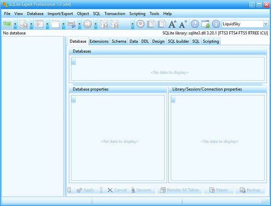The height and width of the screenshot is (206, 271).
Task: Click the Apply button
Action: tap(85, 190)
